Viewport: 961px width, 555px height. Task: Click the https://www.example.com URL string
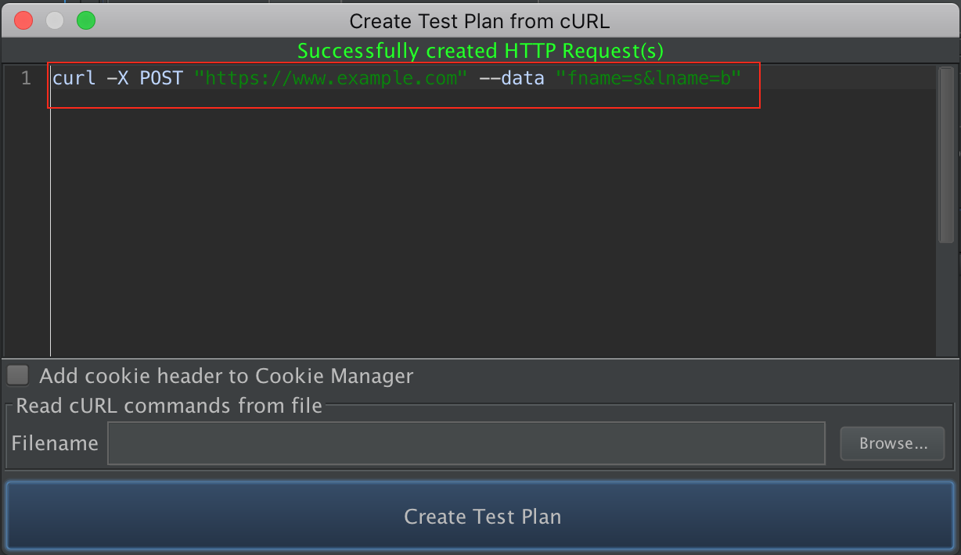(330, 79)
